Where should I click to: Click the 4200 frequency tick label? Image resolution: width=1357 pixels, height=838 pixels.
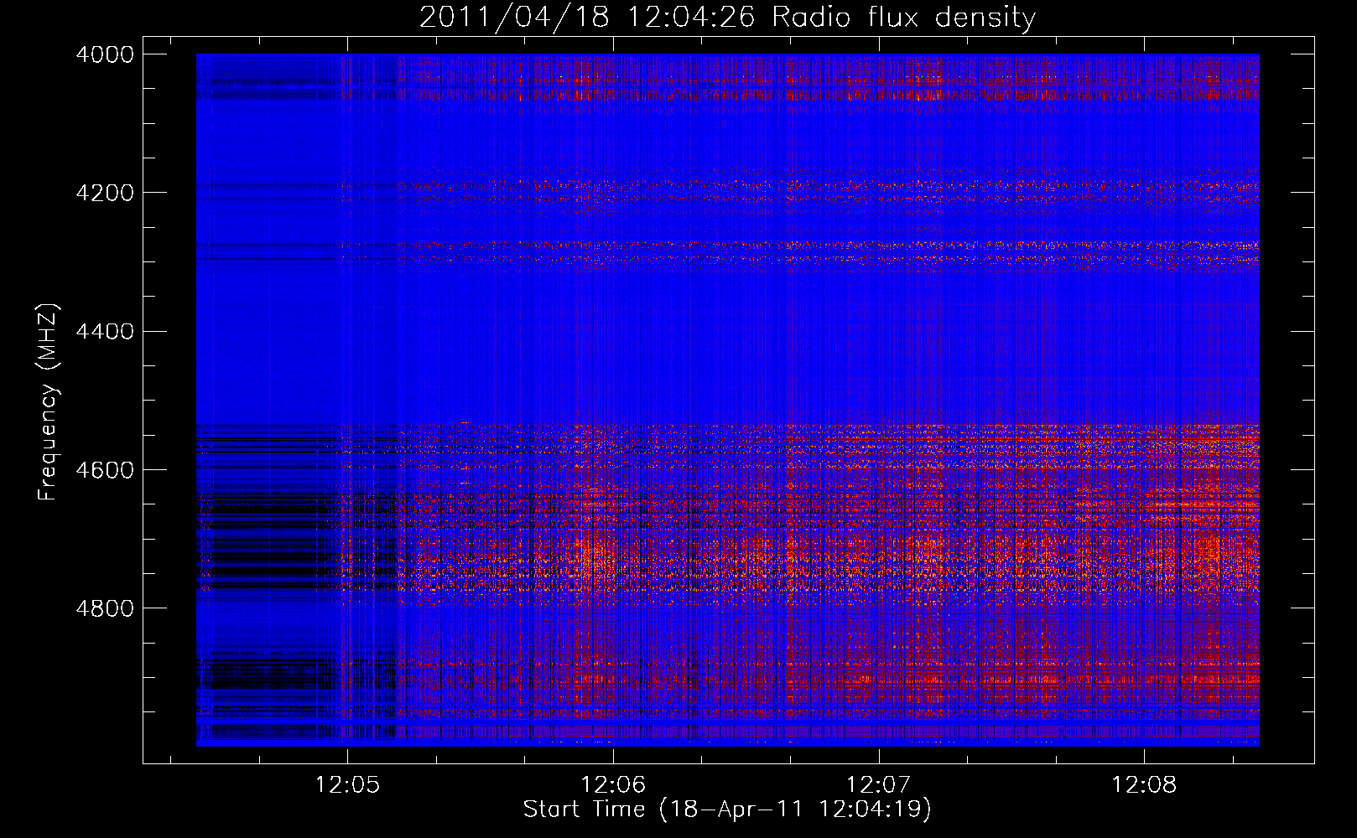click(x=105, y=193)
